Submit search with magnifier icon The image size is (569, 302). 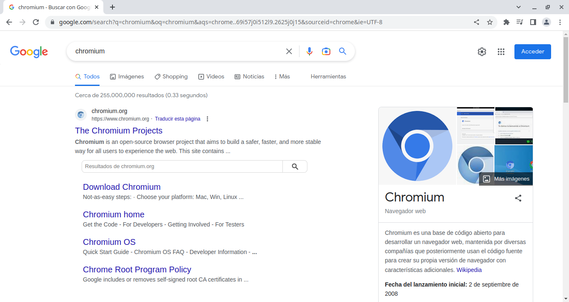pyautogui.click(x=343, y=51)
